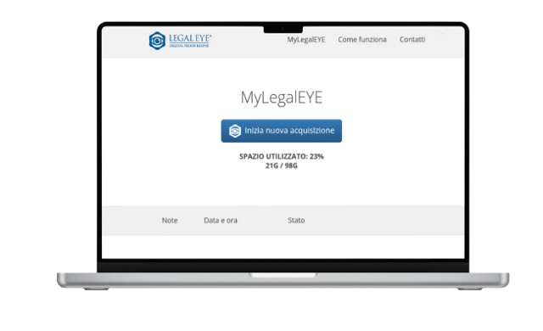The image size is (543, 331).
Task: Click the large MyLegalEYE page heading
Action: (282, 98)
